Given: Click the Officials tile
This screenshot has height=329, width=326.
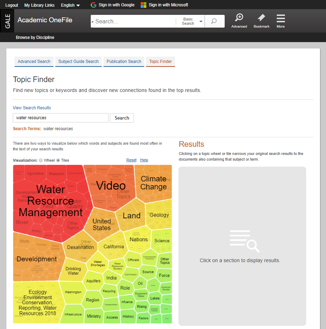Looking at the screenshot, I should (133, 260).
